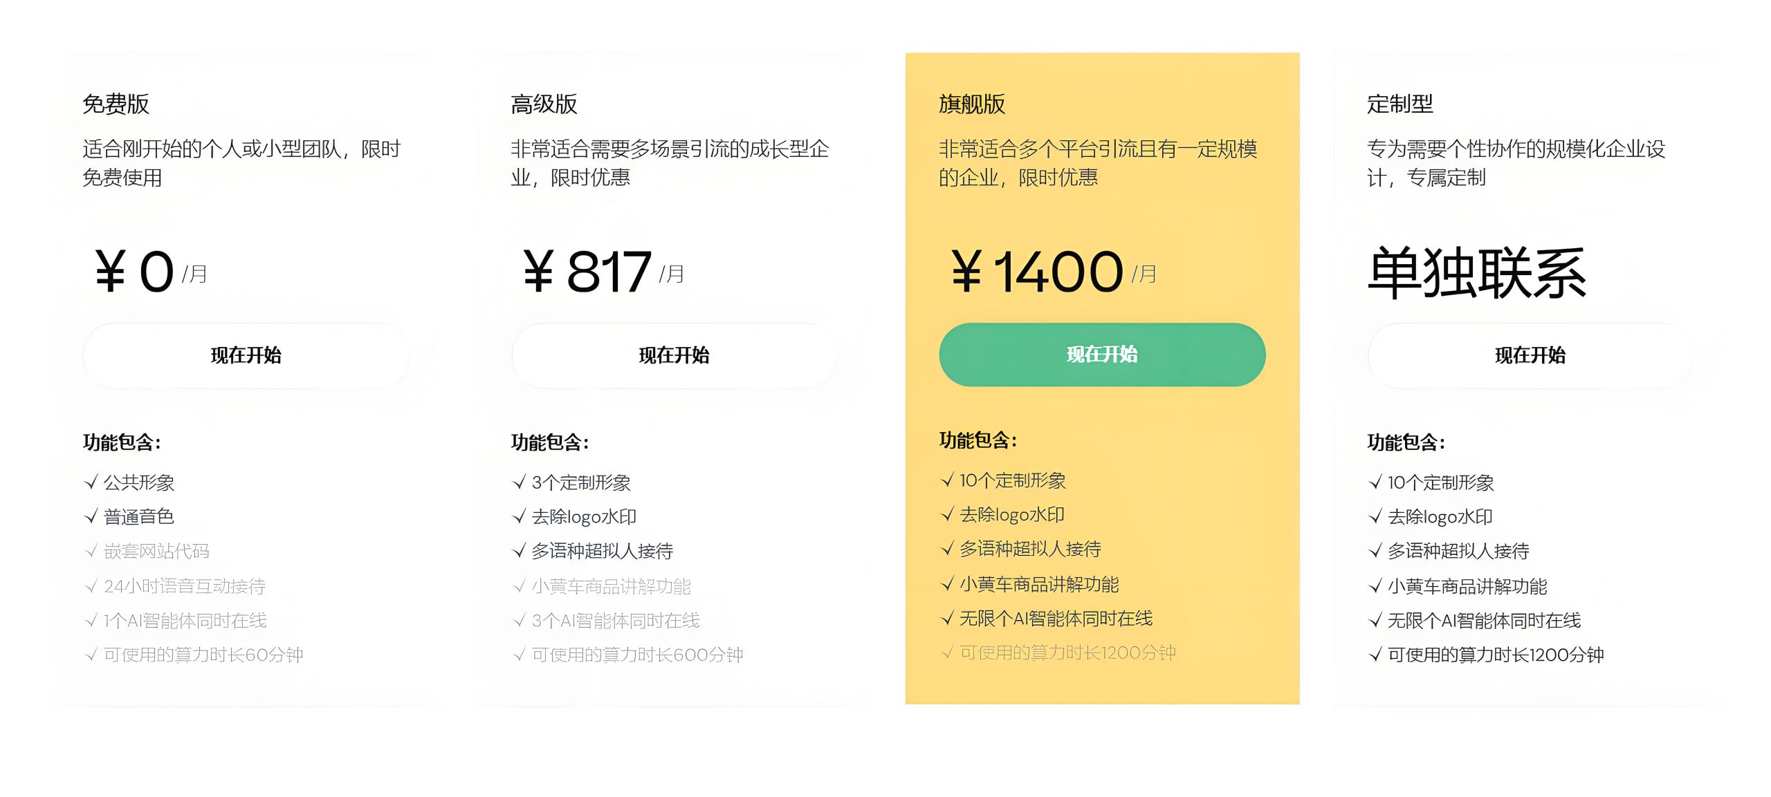
Task: Click 现在开始 button under 免费版
Action: (246, 355)
